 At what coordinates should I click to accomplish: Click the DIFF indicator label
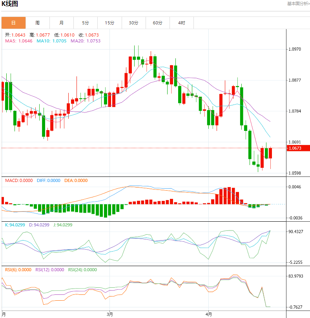(x=49, y=181)
